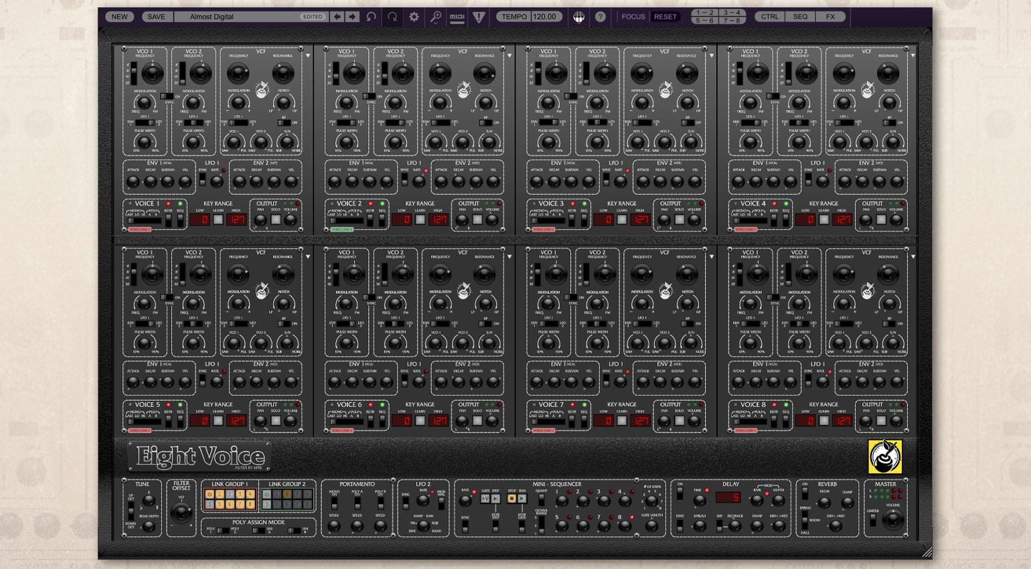Click the redo arrow icon

[x=392, y=17]
